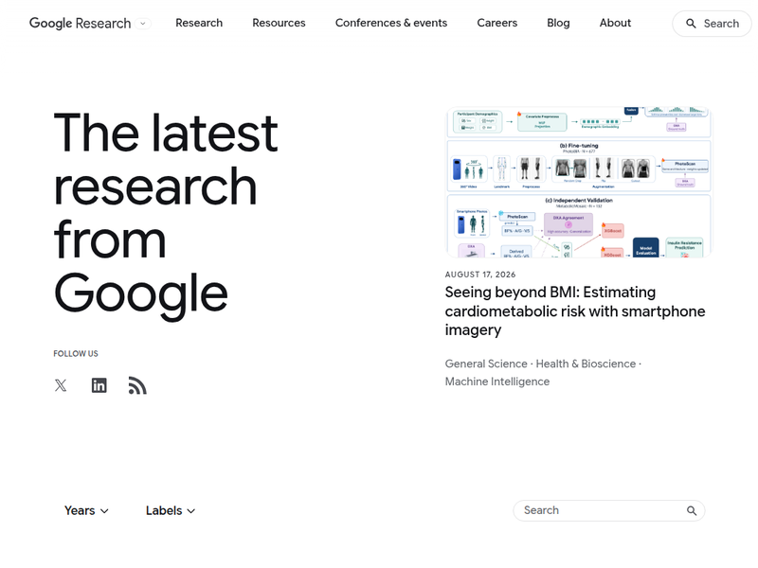This screenshot has width=758, height=568.
Task: Click magnifier icon in blog search field
Action: tap(692, 510)
